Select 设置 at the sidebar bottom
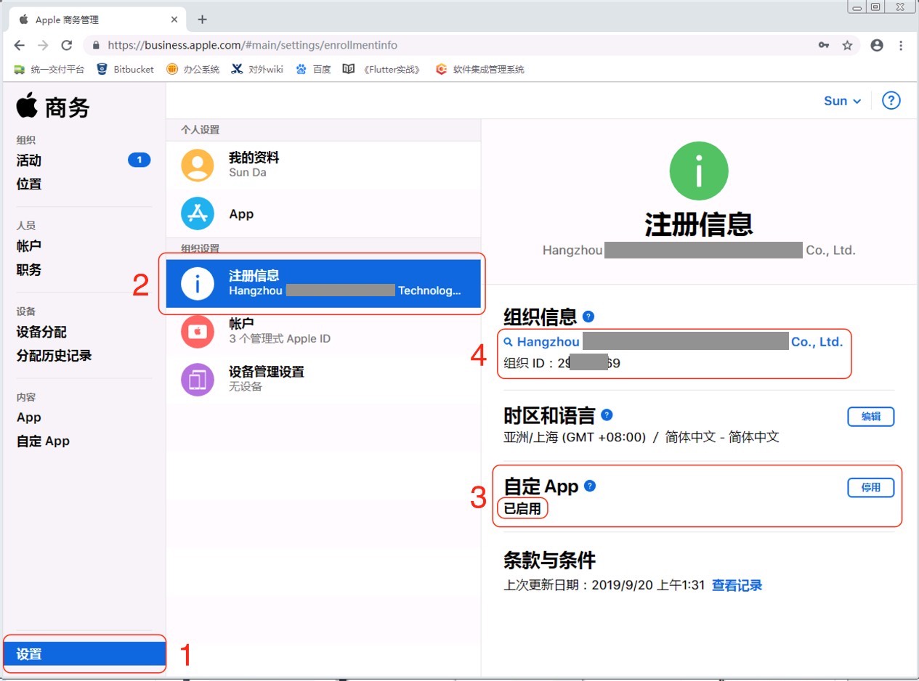919x681 pixels. click(85, 654)
